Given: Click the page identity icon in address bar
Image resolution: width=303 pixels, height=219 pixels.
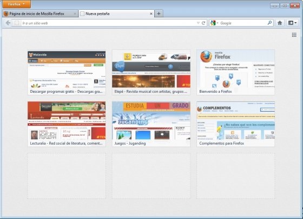Looking at the screenshot, I should [x=17, y=23].
